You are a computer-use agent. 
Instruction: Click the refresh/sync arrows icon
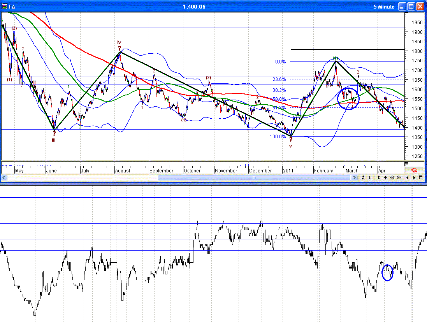[363, 177]
